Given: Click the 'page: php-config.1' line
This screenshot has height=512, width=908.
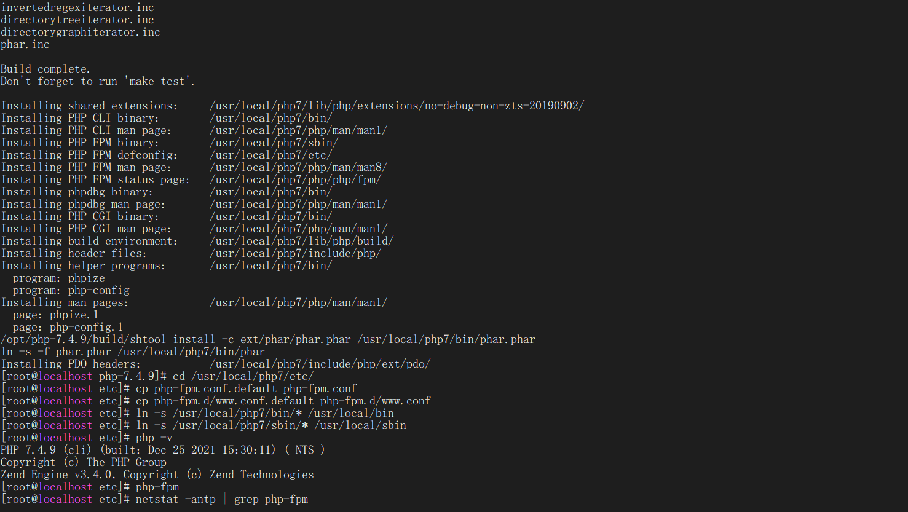Looking at the screenshot, I should [68, 327].
